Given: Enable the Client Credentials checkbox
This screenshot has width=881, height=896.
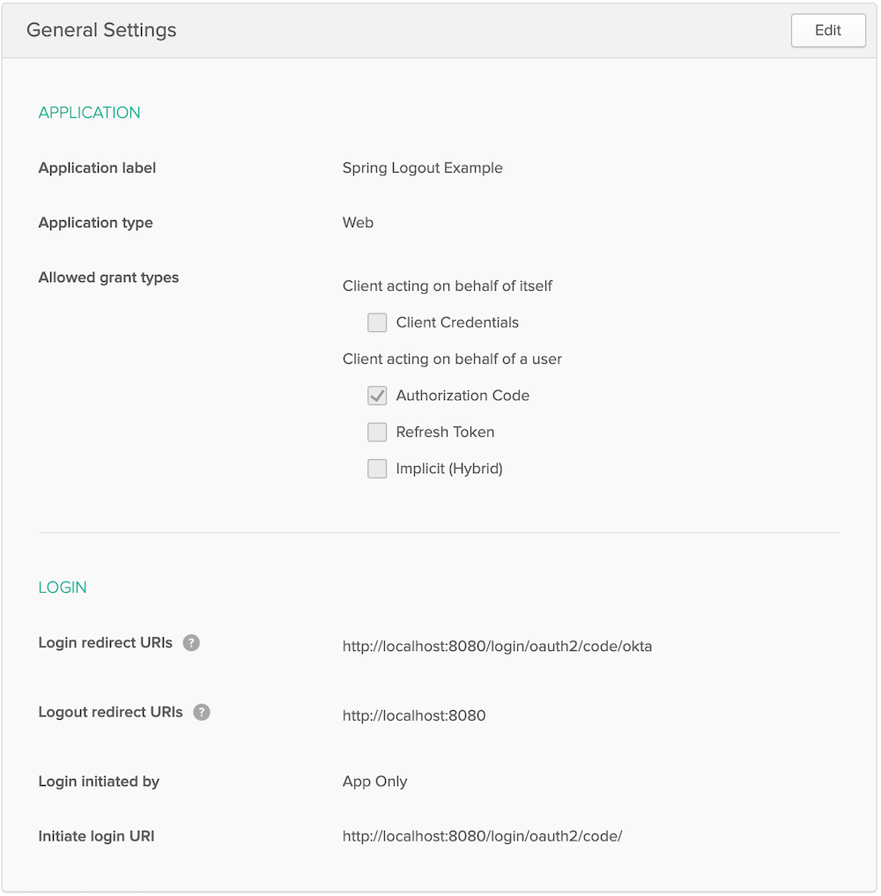Looking at the screenshot, I should pos(377,322).
